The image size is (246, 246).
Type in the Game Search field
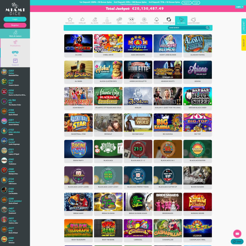click(x=186, y=28)
